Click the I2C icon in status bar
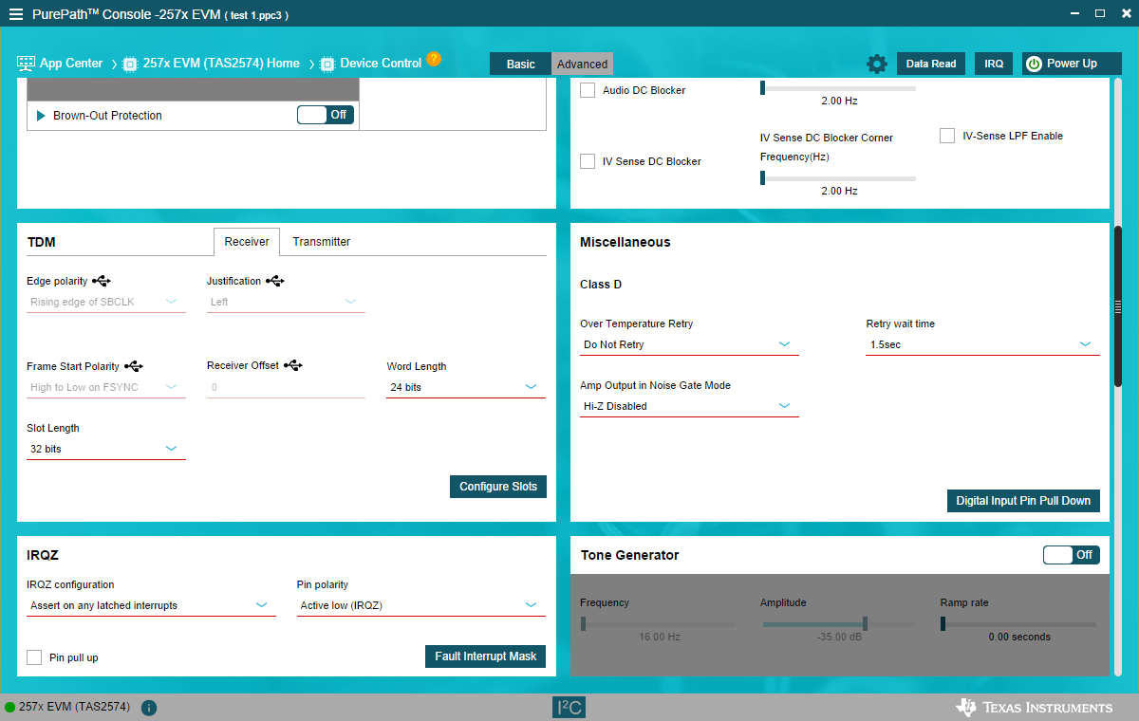The image size is (1139, 721). tap(569, 708)
